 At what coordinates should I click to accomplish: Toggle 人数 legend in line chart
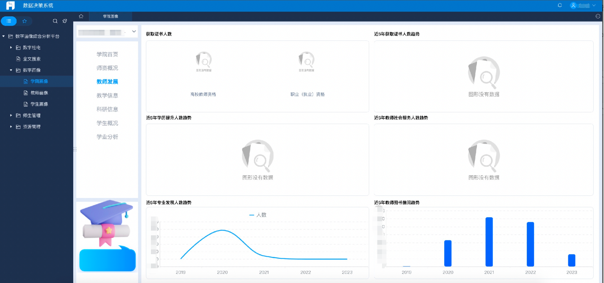(258, 215)
